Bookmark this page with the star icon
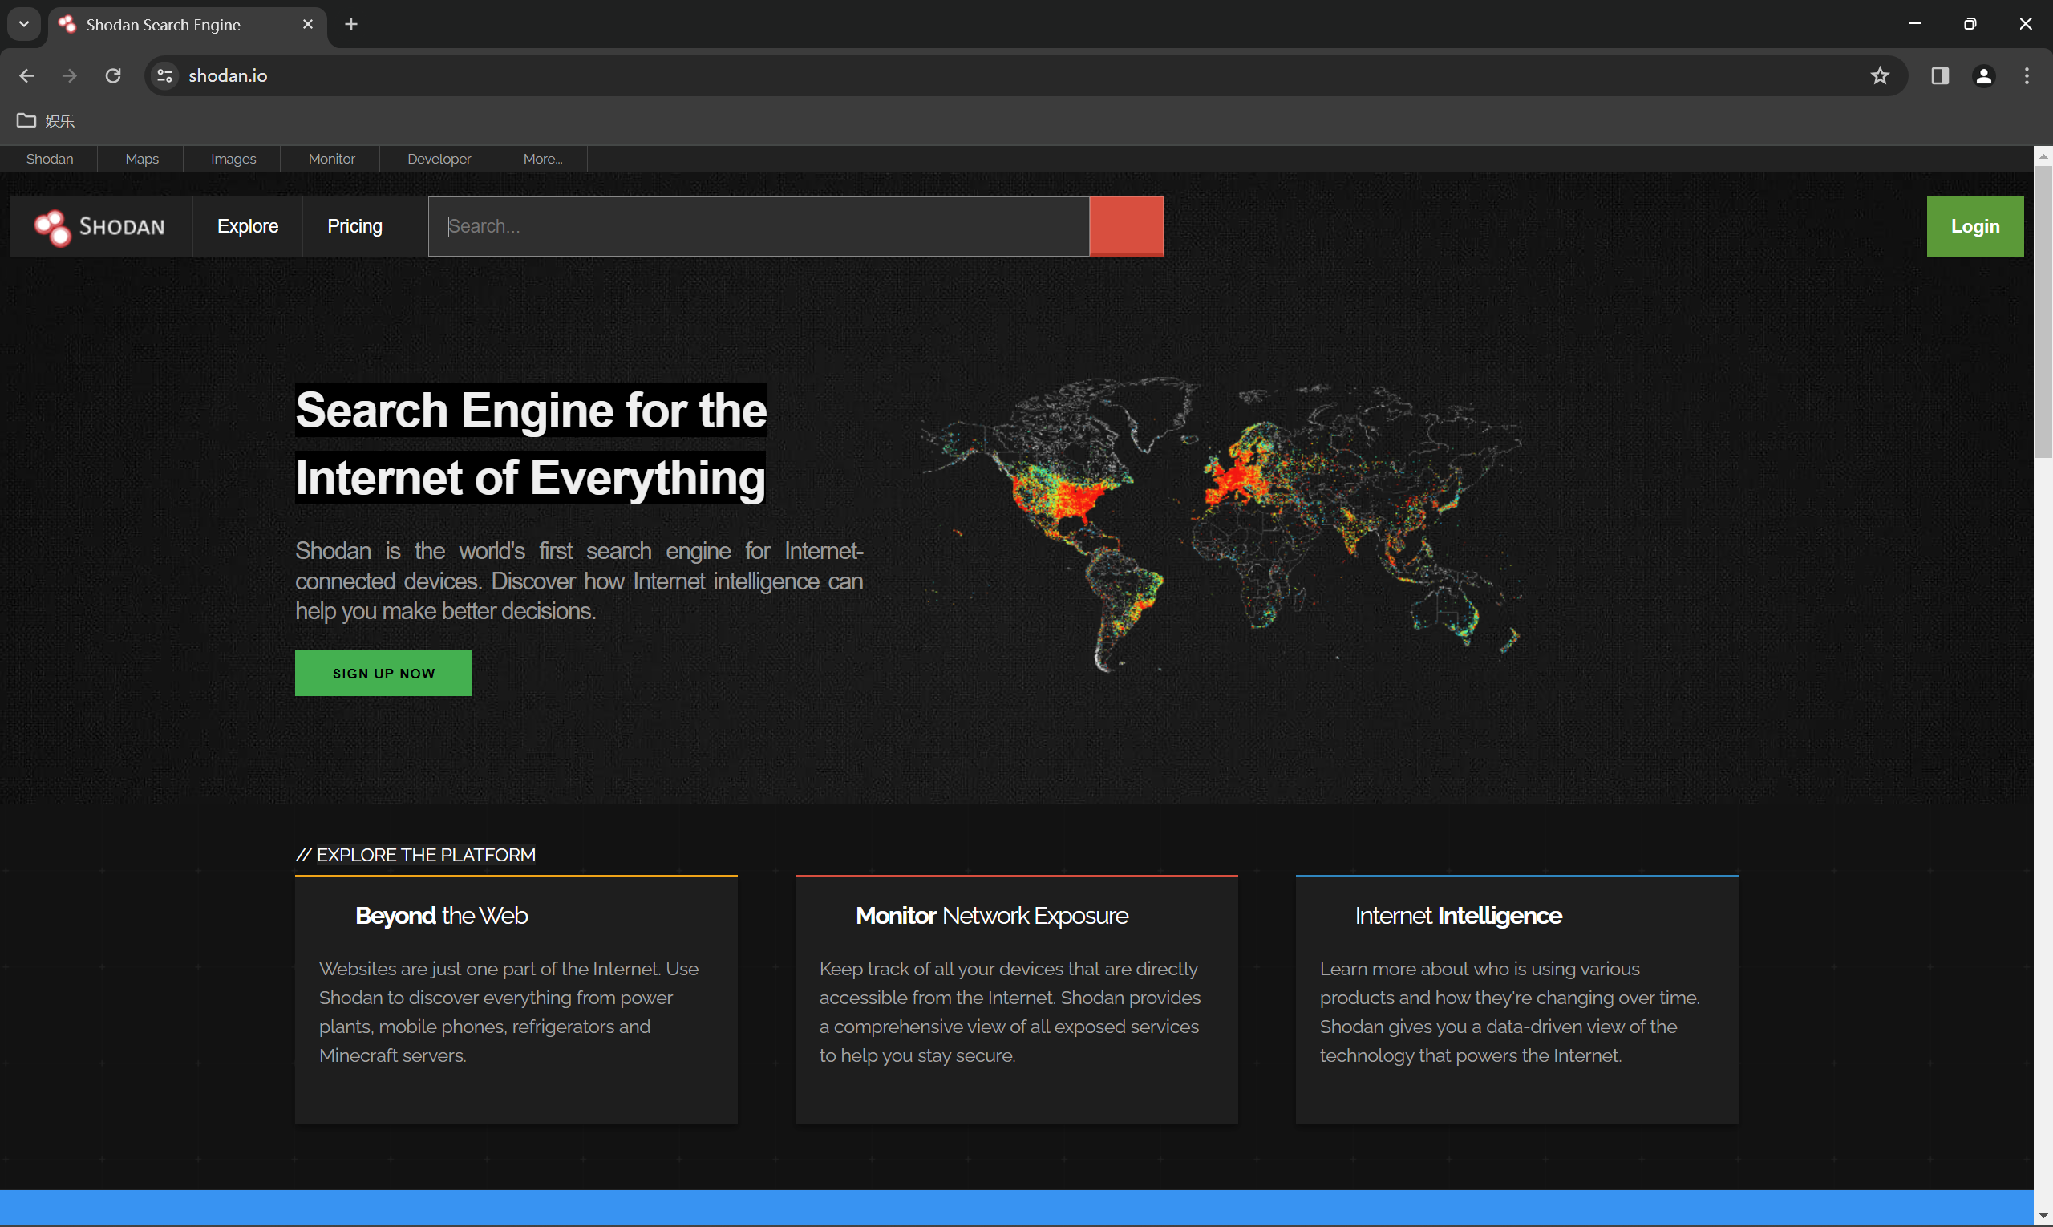 click(x=1879, y=76)
